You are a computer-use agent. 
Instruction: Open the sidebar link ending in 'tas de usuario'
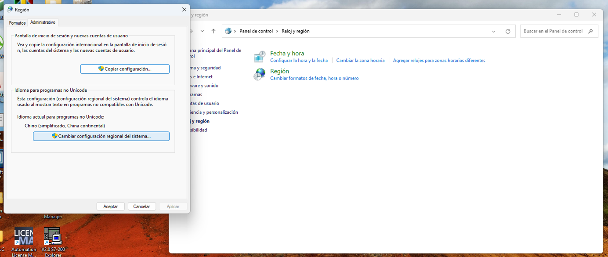pos(205,103)
